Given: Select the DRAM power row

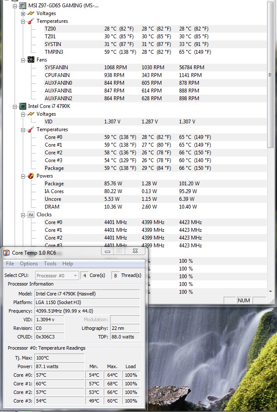Looking at the screenshot, I should click(155, 207).
